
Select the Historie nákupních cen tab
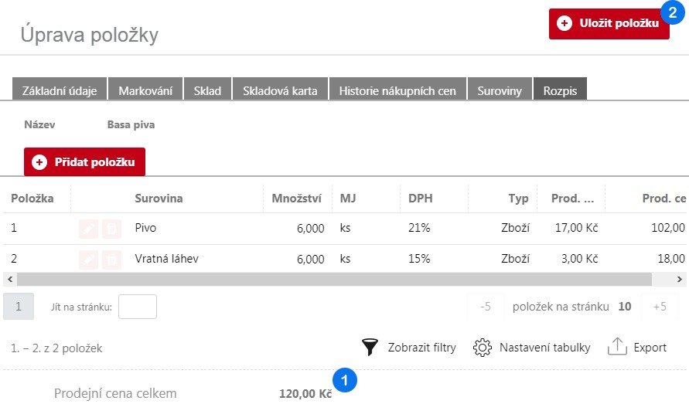[397, 90]
